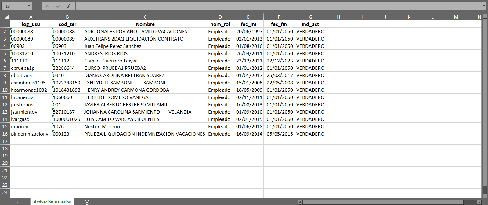Click previous sheet navigation arrow
Viewport: 488px width, 205px height.
(x=9, y=202)
